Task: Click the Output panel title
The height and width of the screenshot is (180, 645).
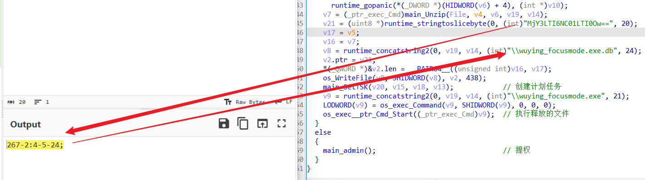Action: 25,124
